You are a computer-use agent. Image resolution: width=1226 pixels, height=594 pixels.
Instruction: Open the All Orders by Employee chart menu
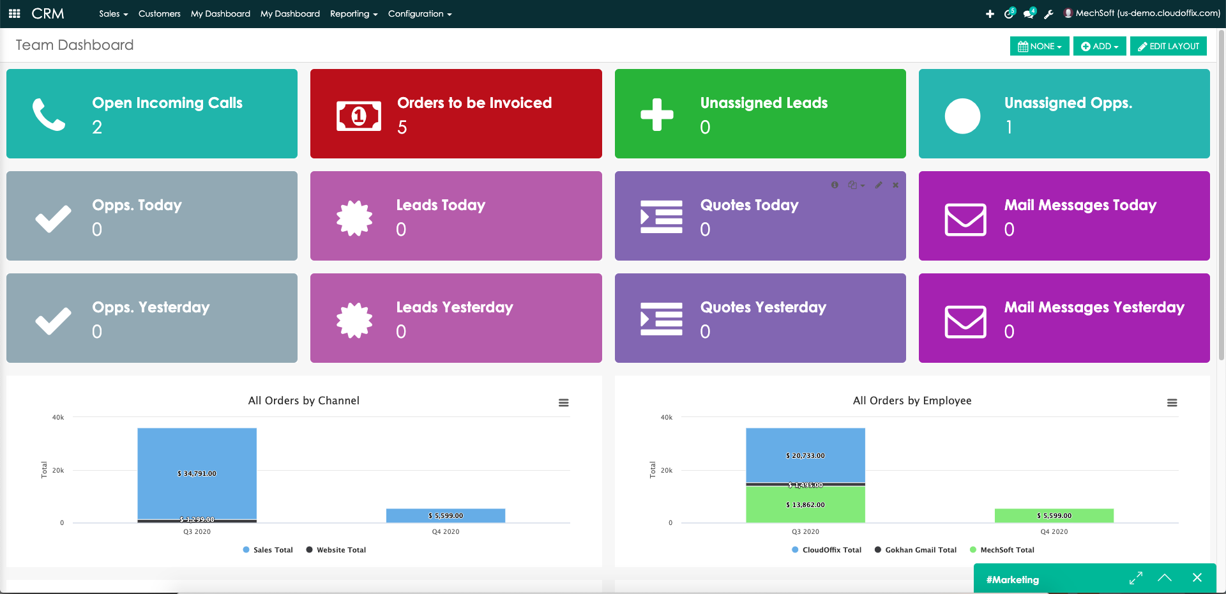(x=1172, y=402)
